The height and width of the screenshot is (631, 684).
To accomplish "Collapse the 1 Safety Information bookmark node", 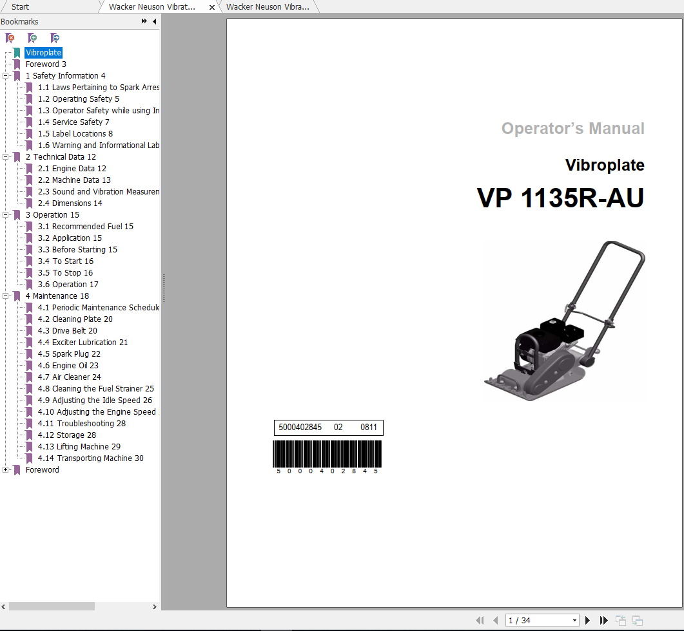I will 5,76.
